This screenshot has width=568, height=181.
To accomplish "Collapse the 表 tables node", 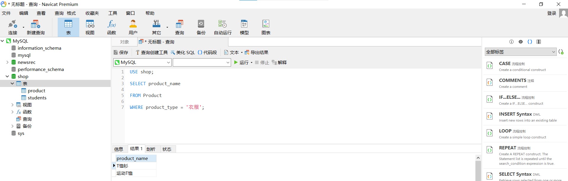I will tap(12, 83).
